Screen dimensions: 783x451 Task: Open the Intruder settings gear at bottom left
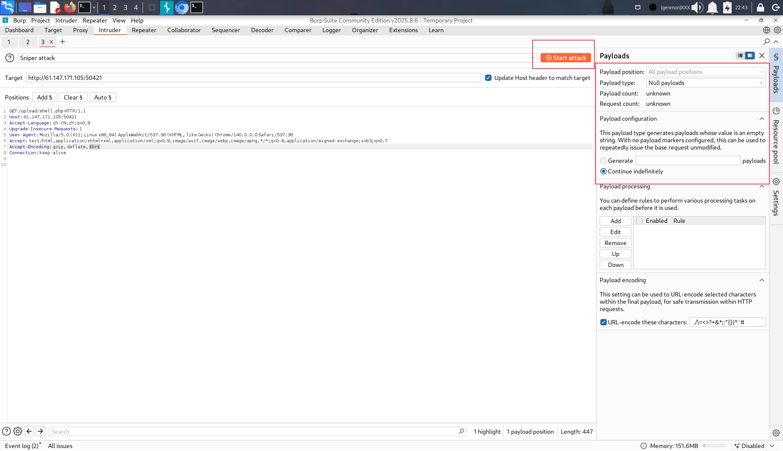coord(18,431)
